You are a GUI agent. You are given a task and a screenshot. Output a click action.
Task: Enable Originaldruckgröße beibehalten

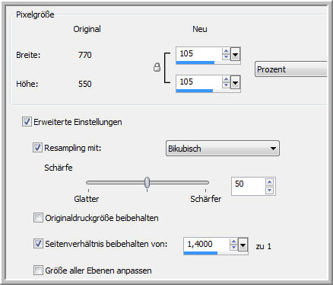click(38, 218)
